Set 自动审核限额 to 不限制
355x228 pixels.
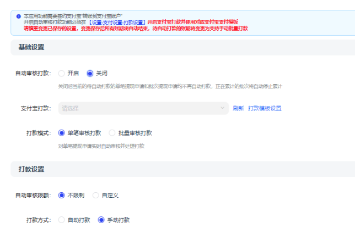[62, 195]
